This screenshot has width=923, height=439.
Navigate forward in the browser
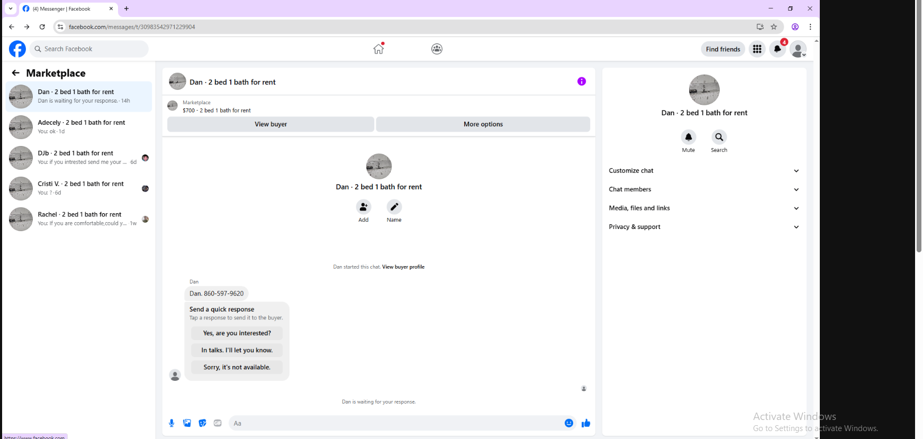(x=27, y=27)
